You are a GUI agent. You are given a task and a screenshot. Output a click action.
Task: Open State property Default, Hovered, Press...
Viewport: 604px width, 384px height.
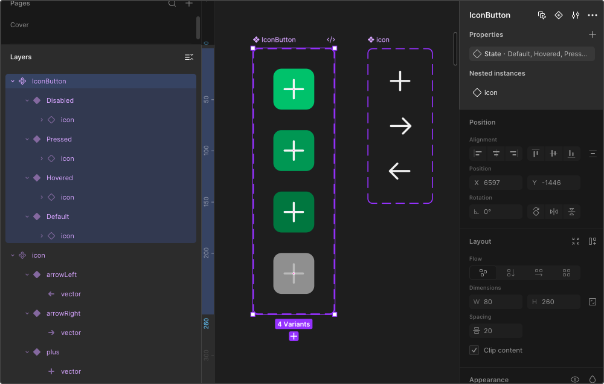(x=532, y=54)
